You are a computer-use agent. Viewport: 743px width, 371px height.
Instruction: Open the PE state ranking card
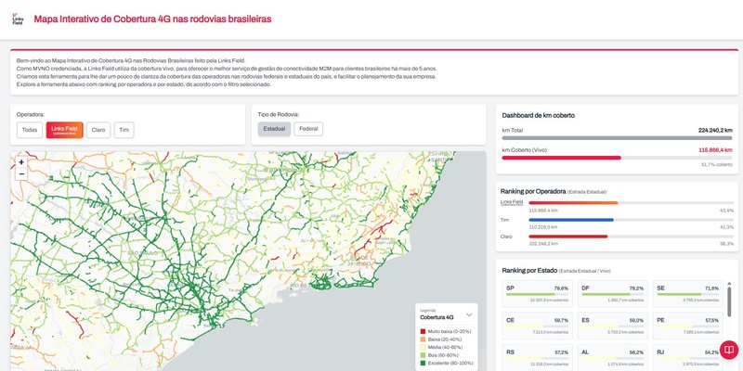tap(688, 326)
